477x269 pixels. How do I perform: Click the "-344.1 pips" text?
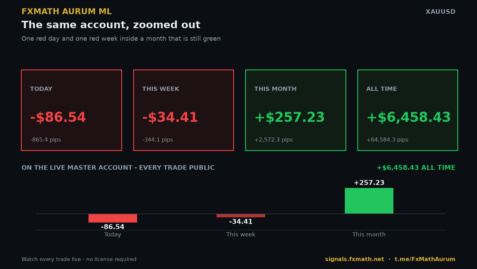(157, 140)
